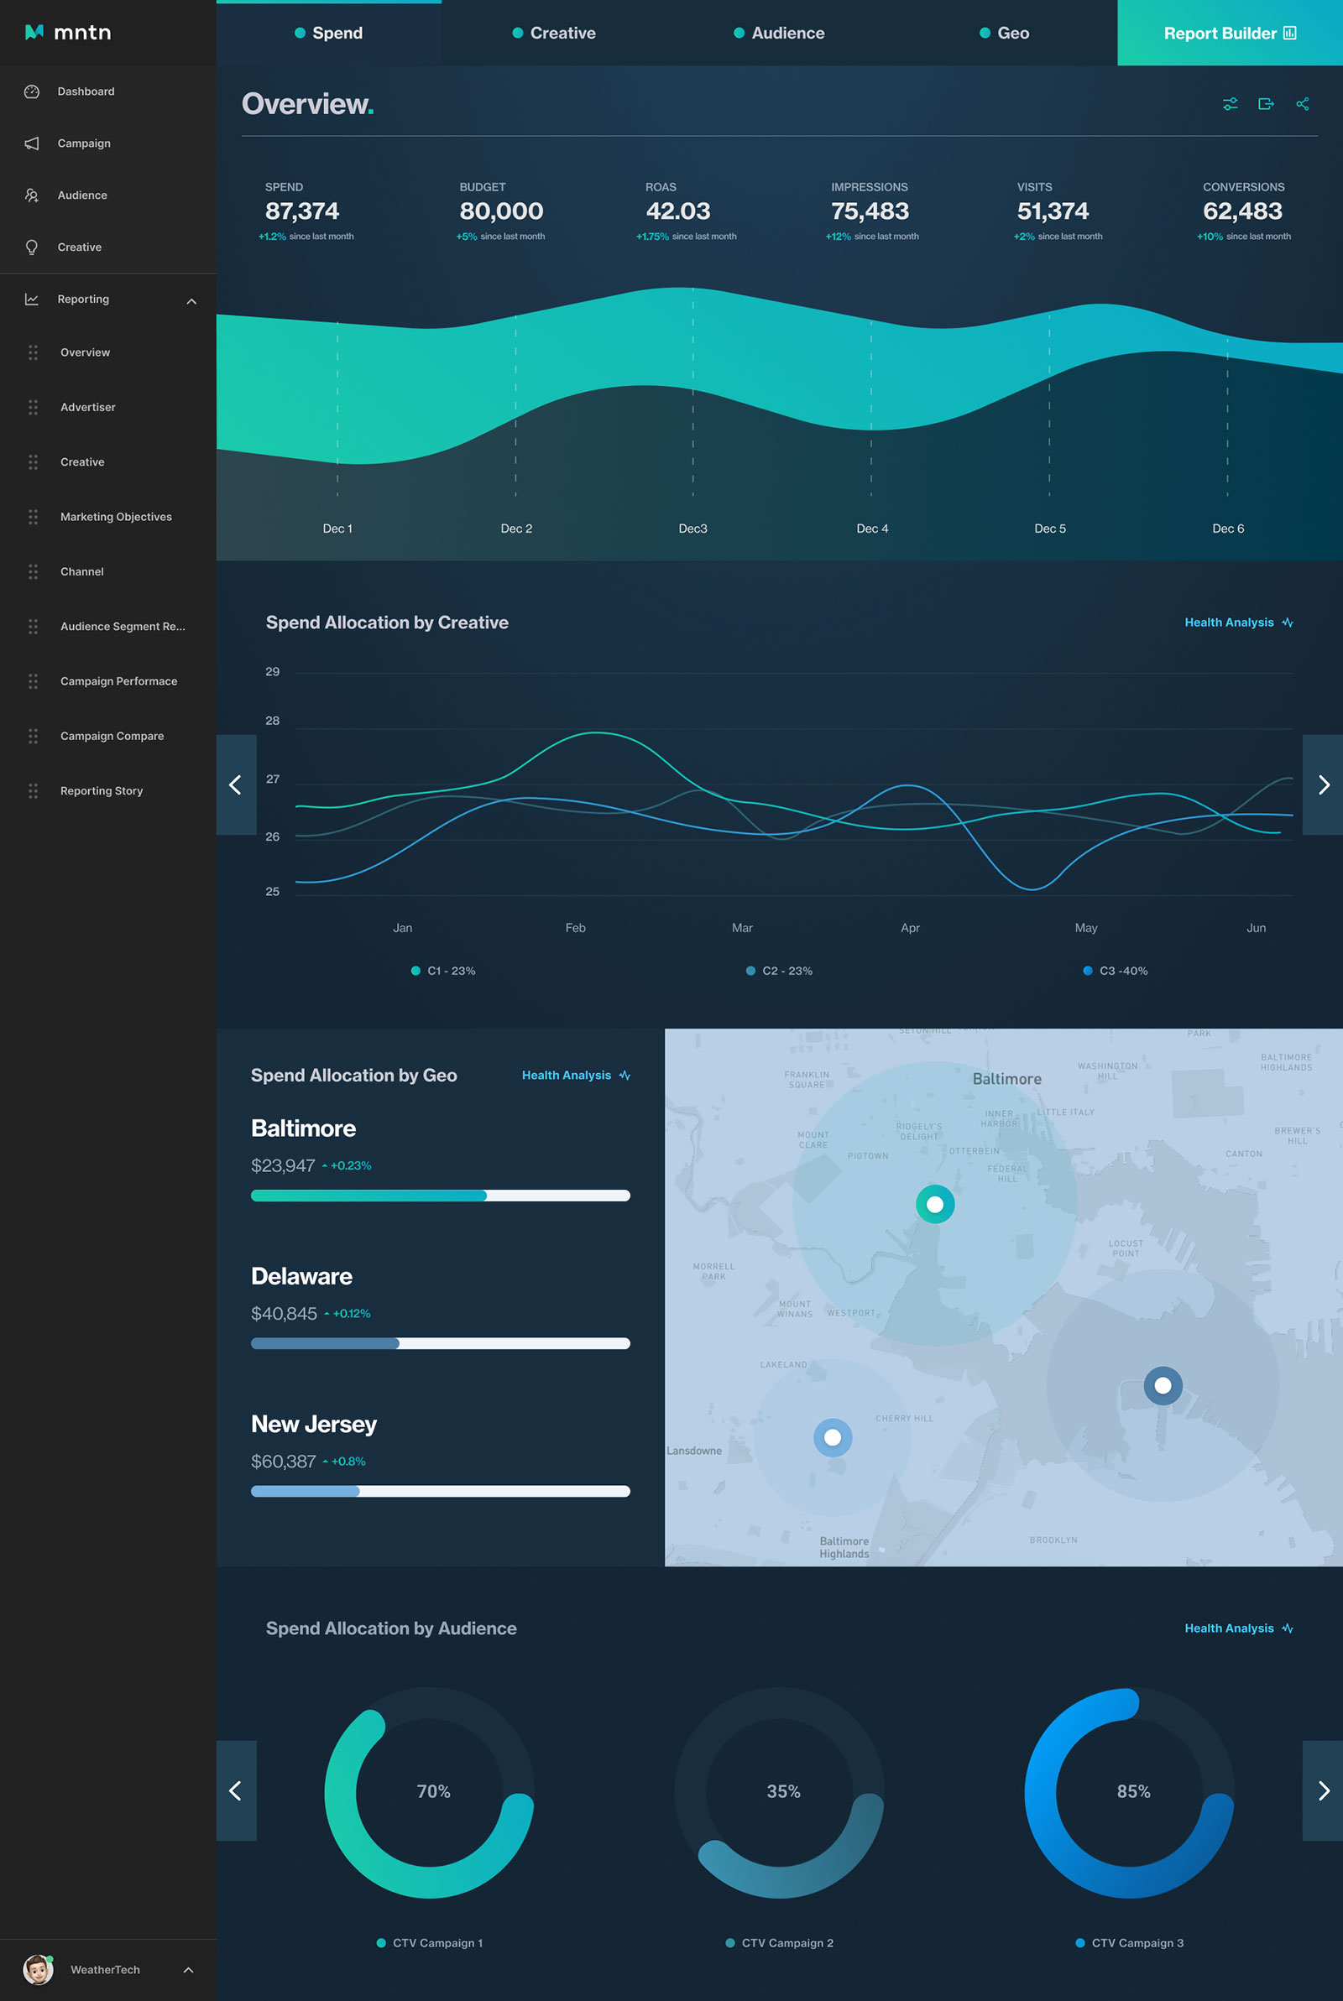Collapse the Reporting section chevron
Viewport: 1343px width, 2001px height.
[191, 300]
